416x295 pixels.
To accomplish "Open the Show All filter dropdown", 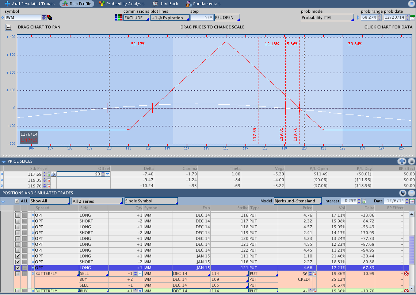I will [50, 201].
